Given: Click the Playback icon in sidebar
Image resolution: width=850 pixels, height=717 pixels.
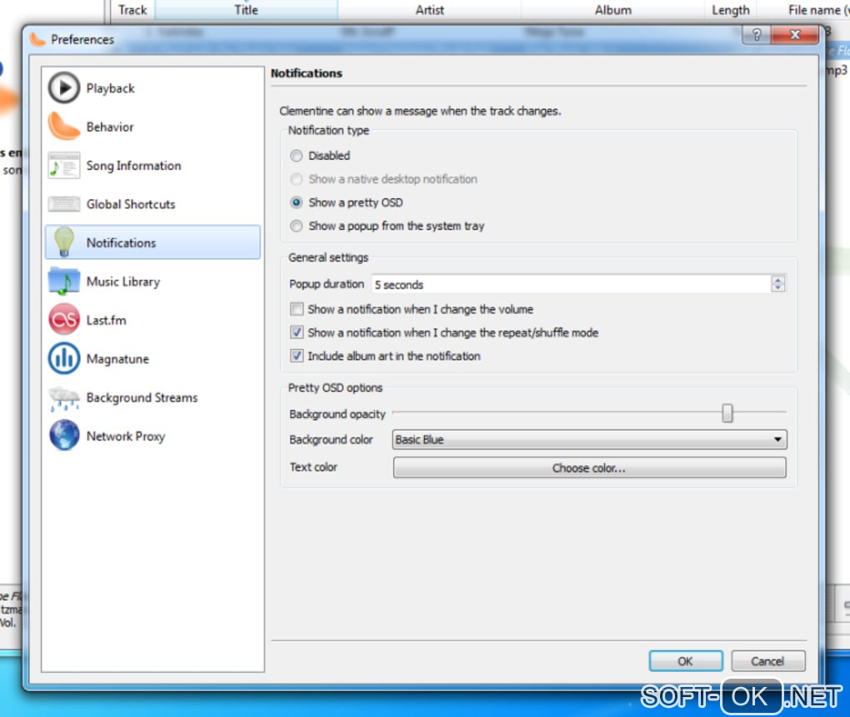Looking at the screenshot, I should click(x=64, y=87).
